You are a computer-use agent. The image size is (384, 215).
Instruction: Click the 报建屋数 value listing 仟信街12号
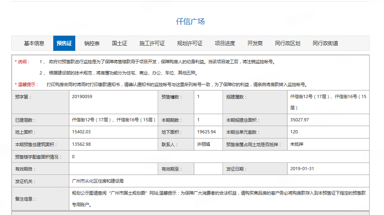click(x=328, y=102)
